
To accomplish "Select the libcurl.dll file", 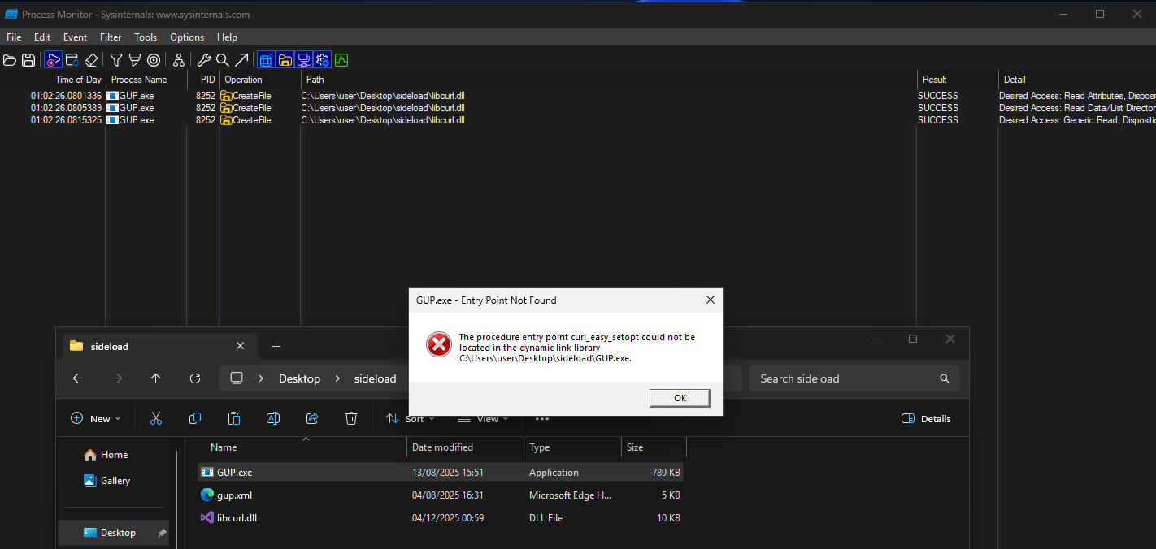I will pyautogui.click(x=237, y=518).
